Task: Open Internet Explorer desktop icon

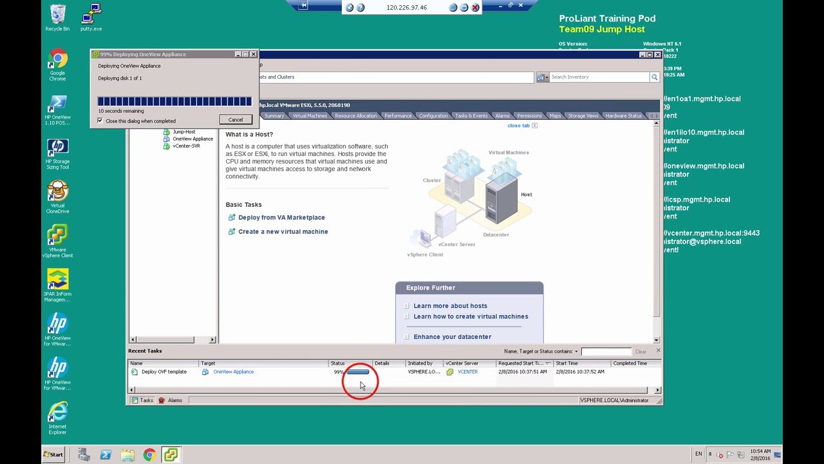Action: 57,418
